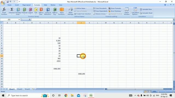The width and height of the screenshot is (175, 98).
Task: Open the Watch Window
Action: (127, 11)
